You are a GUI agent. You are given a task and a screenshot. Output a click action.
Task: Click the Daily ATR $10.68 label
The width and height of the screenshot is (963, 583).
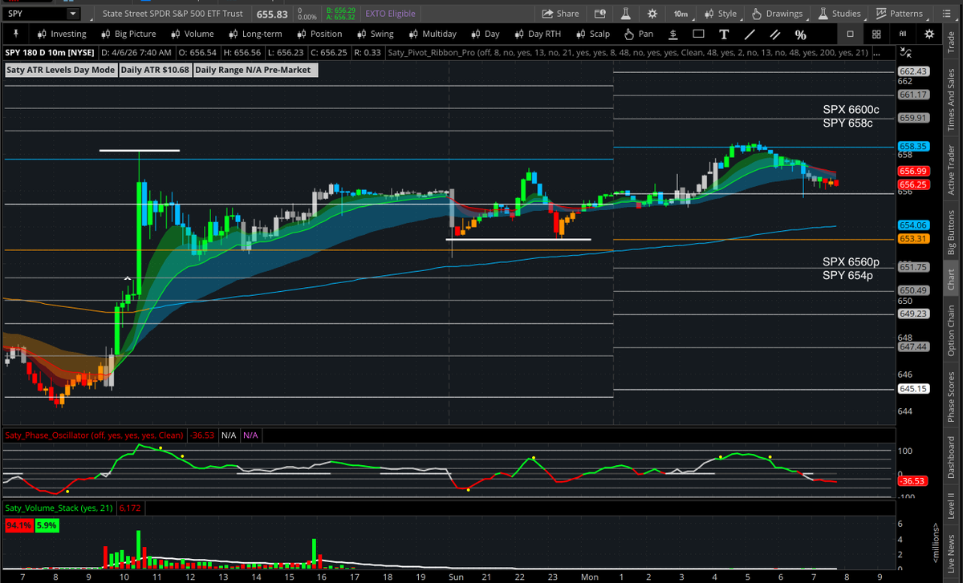click(x=156, y=70)
